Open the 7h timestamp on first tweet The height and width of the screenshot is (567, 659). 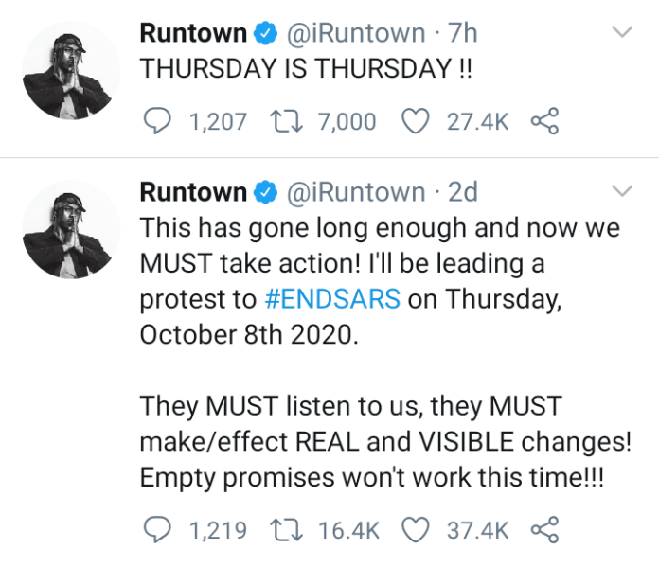pyautogui.click(x=463, y=33)
